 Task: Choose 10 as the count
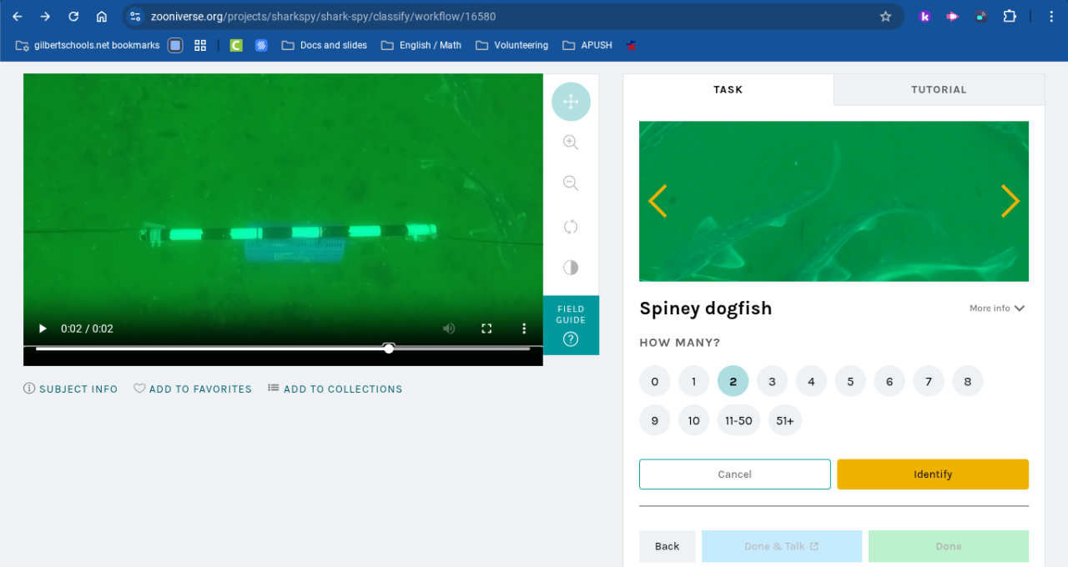(x=694, y=420)
